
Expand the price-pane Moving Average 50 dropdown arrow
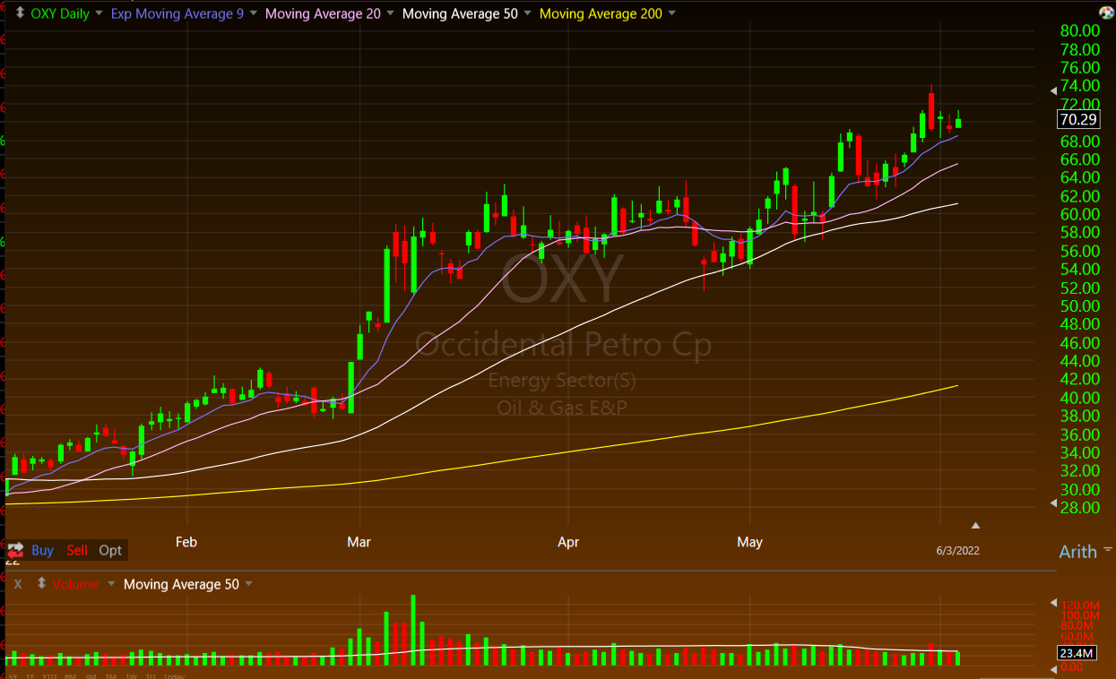tap(527, 13)
